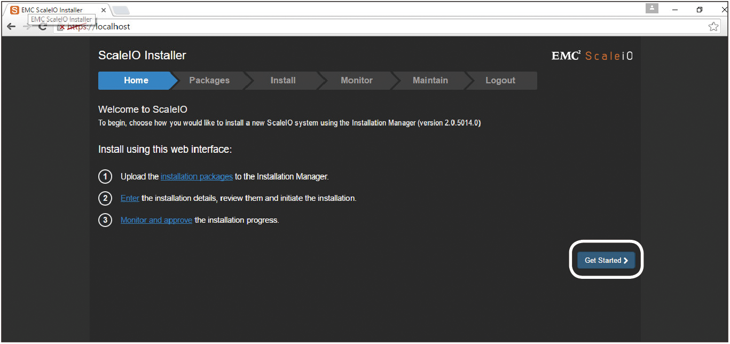
Task: Open the Install step
Action: point(283,81)
